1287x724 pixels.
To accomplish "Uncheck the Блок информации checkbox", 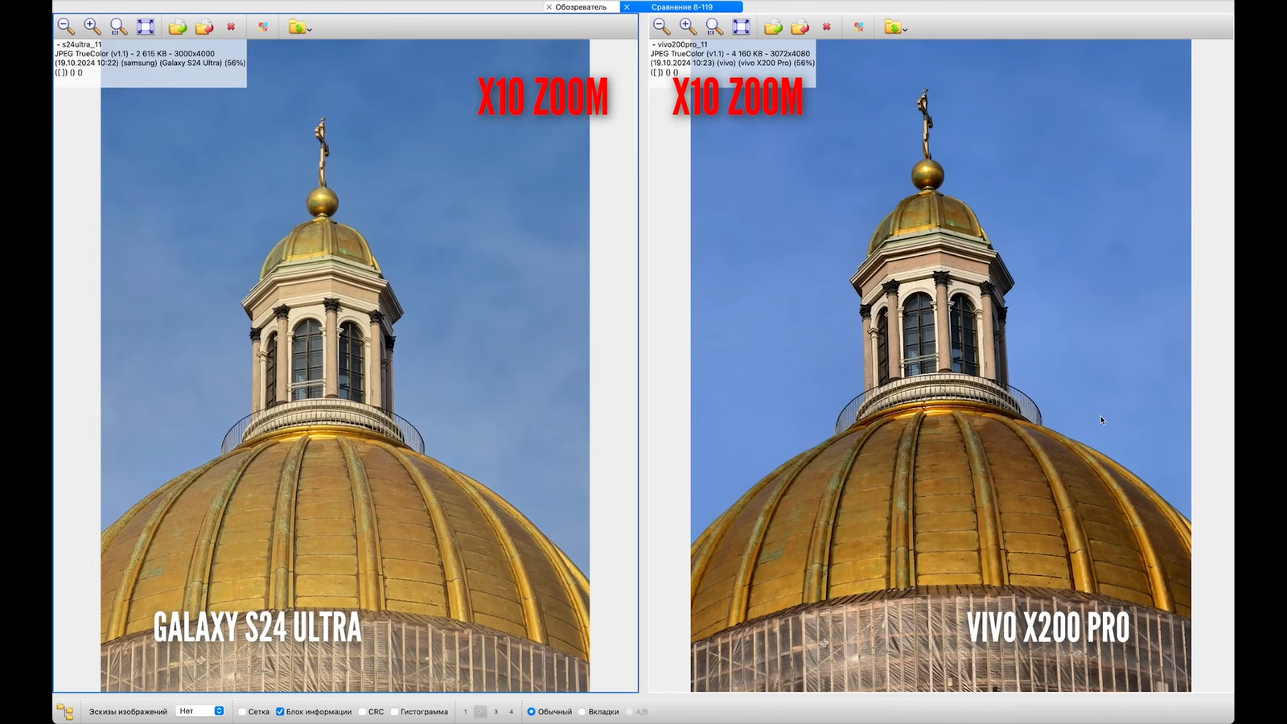I will click(281, 712).
